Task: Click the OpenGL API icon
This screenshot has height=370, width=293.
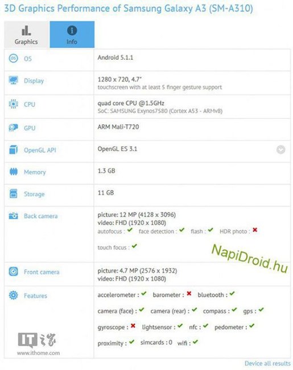Action: [x=13, y=150]
